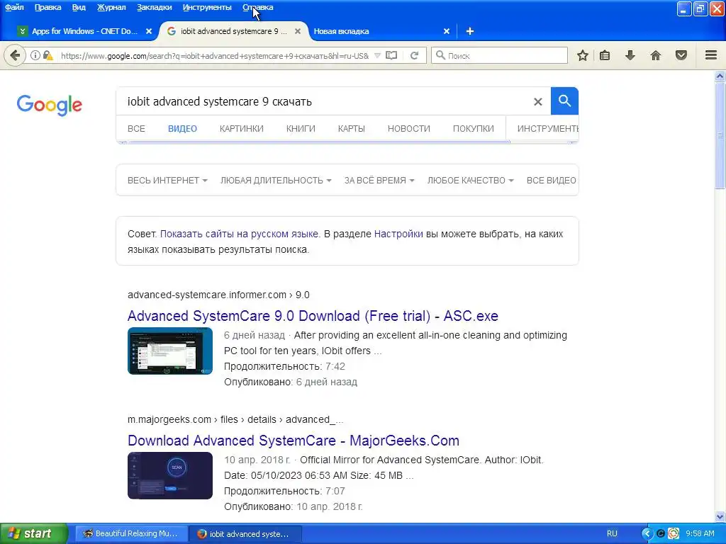
Task: Select the КНИГИ results tab
Action: (x=301, y=129)
